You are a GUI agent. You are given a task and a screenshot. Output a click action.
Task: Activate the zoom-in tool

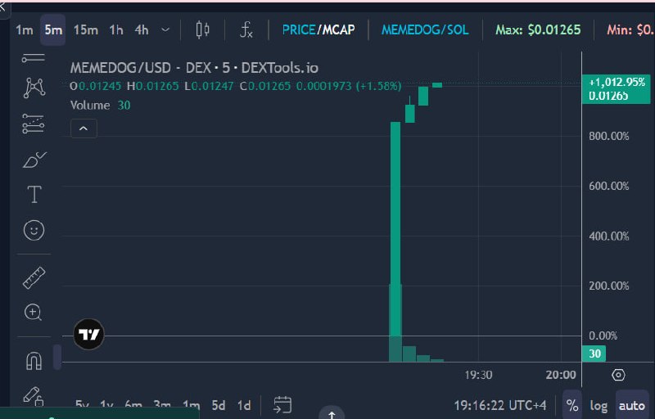(x=33, y=312)
